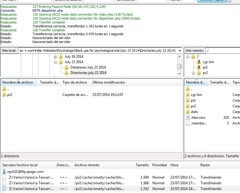The image size is (240, 193).
Task: Click the pr1 question-mark folder icon in tree
Action: pyautogui.click(x=199, y=67)
